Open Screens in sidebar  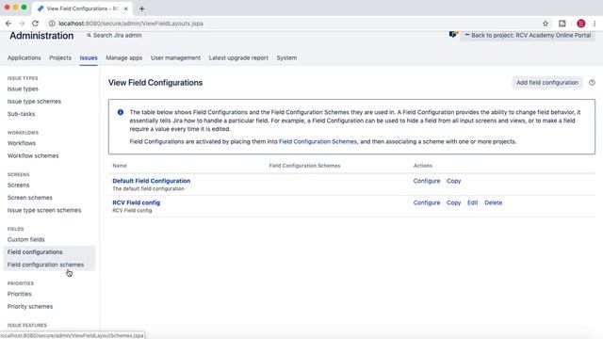pos(19,186)
